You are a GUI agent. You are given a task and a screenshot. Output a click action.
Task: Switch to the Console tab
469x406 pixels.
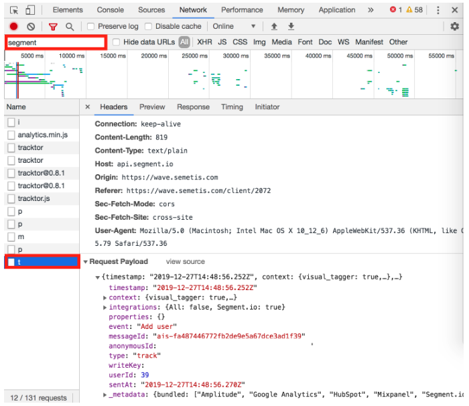coord(110,10)
